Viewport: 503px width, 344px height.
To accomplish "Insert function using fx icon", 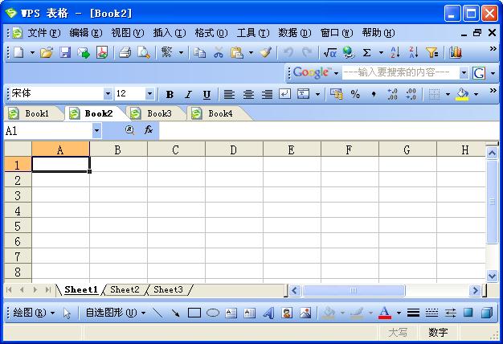I will [x=148, y=130].
